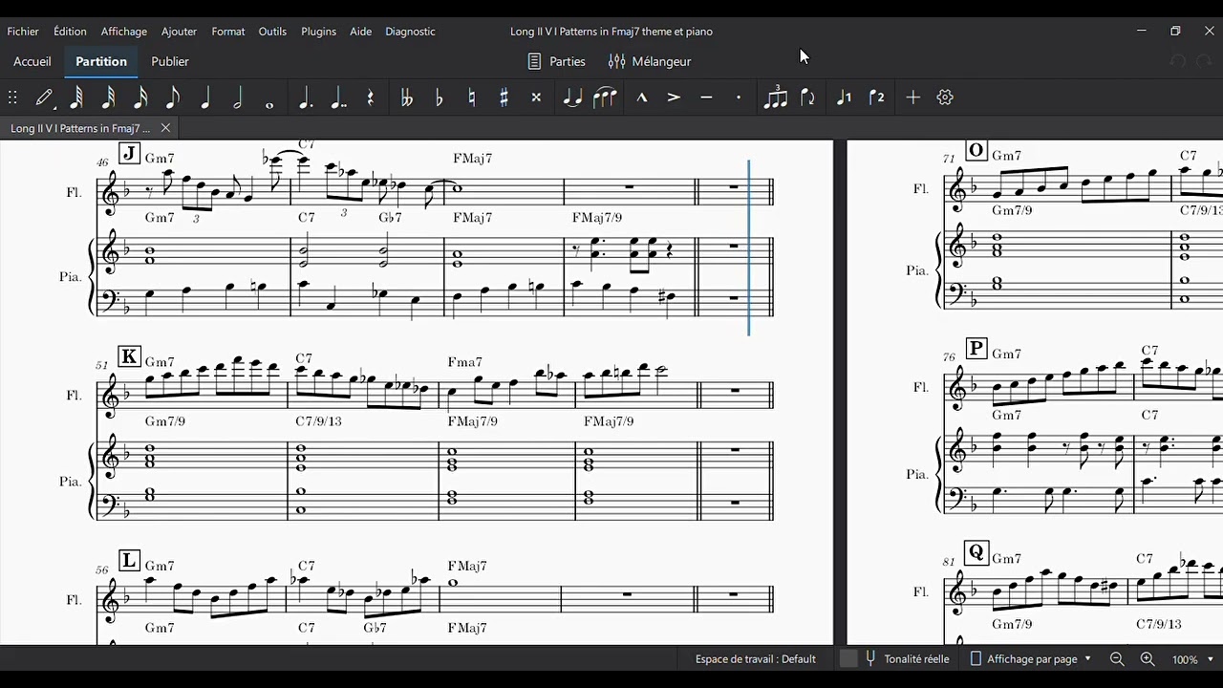Select rehearsal mark L
The height and width of the screenshot is (688, 1223).
click(x=129, y=561)
